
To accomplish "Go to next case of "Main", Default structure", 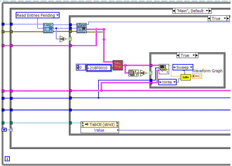I will point(210,11).
